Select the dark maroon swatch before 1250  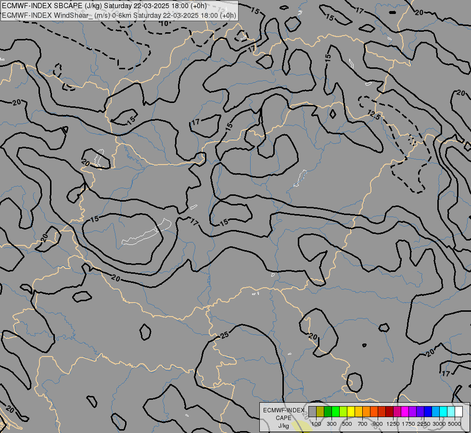(390, 411)
